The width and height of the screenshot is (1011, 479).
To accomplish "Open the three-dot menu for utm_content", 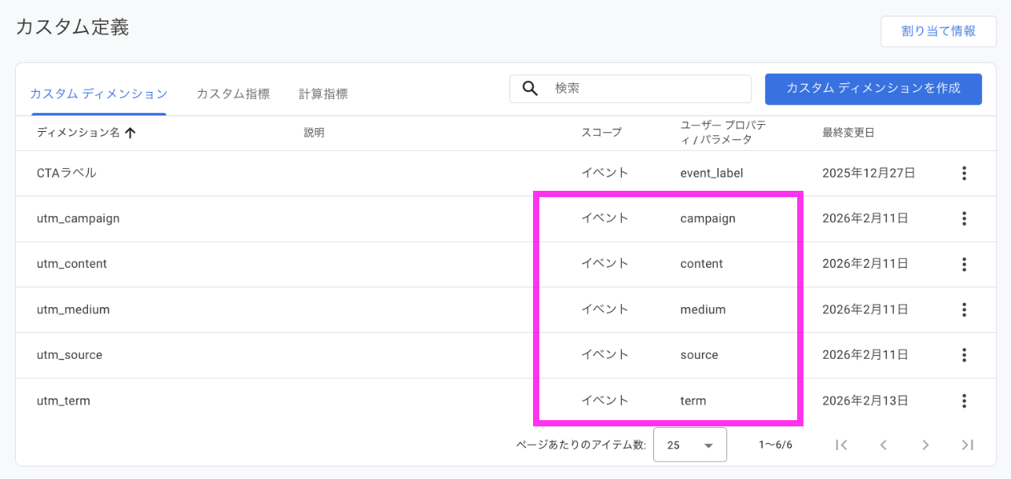I will coord(964,264).
